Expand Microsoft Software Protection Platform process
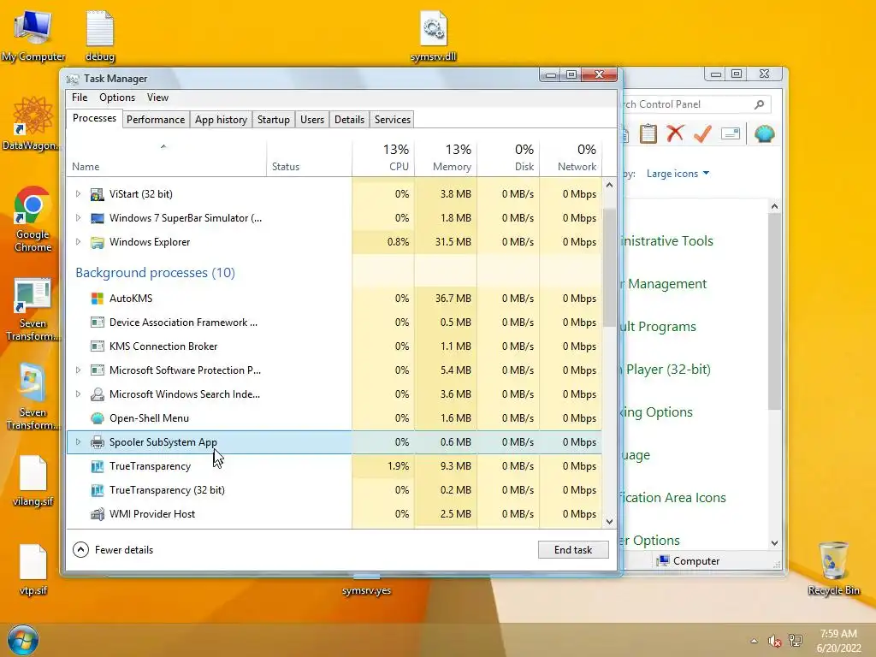The height and width of the screenshot is (657, 876). pos(78,370)
